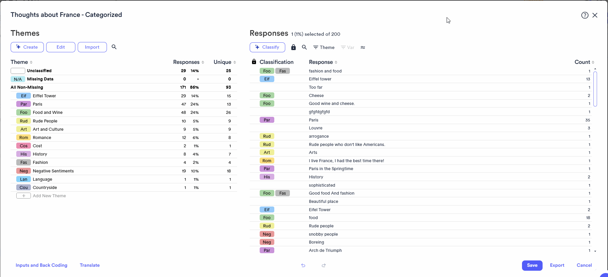Open the help question mark icon
Viewport: 608px width, 277px height.
585,15
